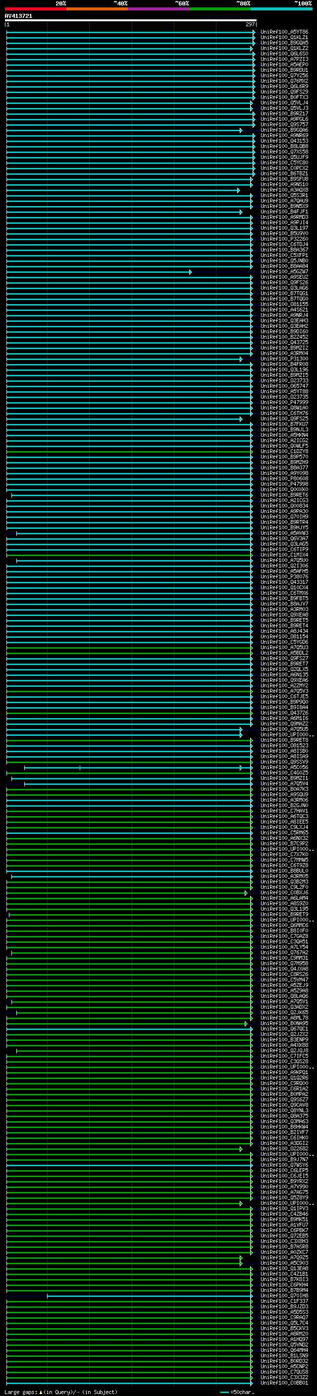317x1396 pixels.
Task: Select UniRef100_C1F337 label
Action: coord(284,1302)
